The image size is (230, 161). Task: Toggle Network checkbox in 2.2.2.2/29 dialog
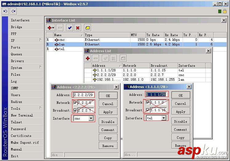(75, 103)
